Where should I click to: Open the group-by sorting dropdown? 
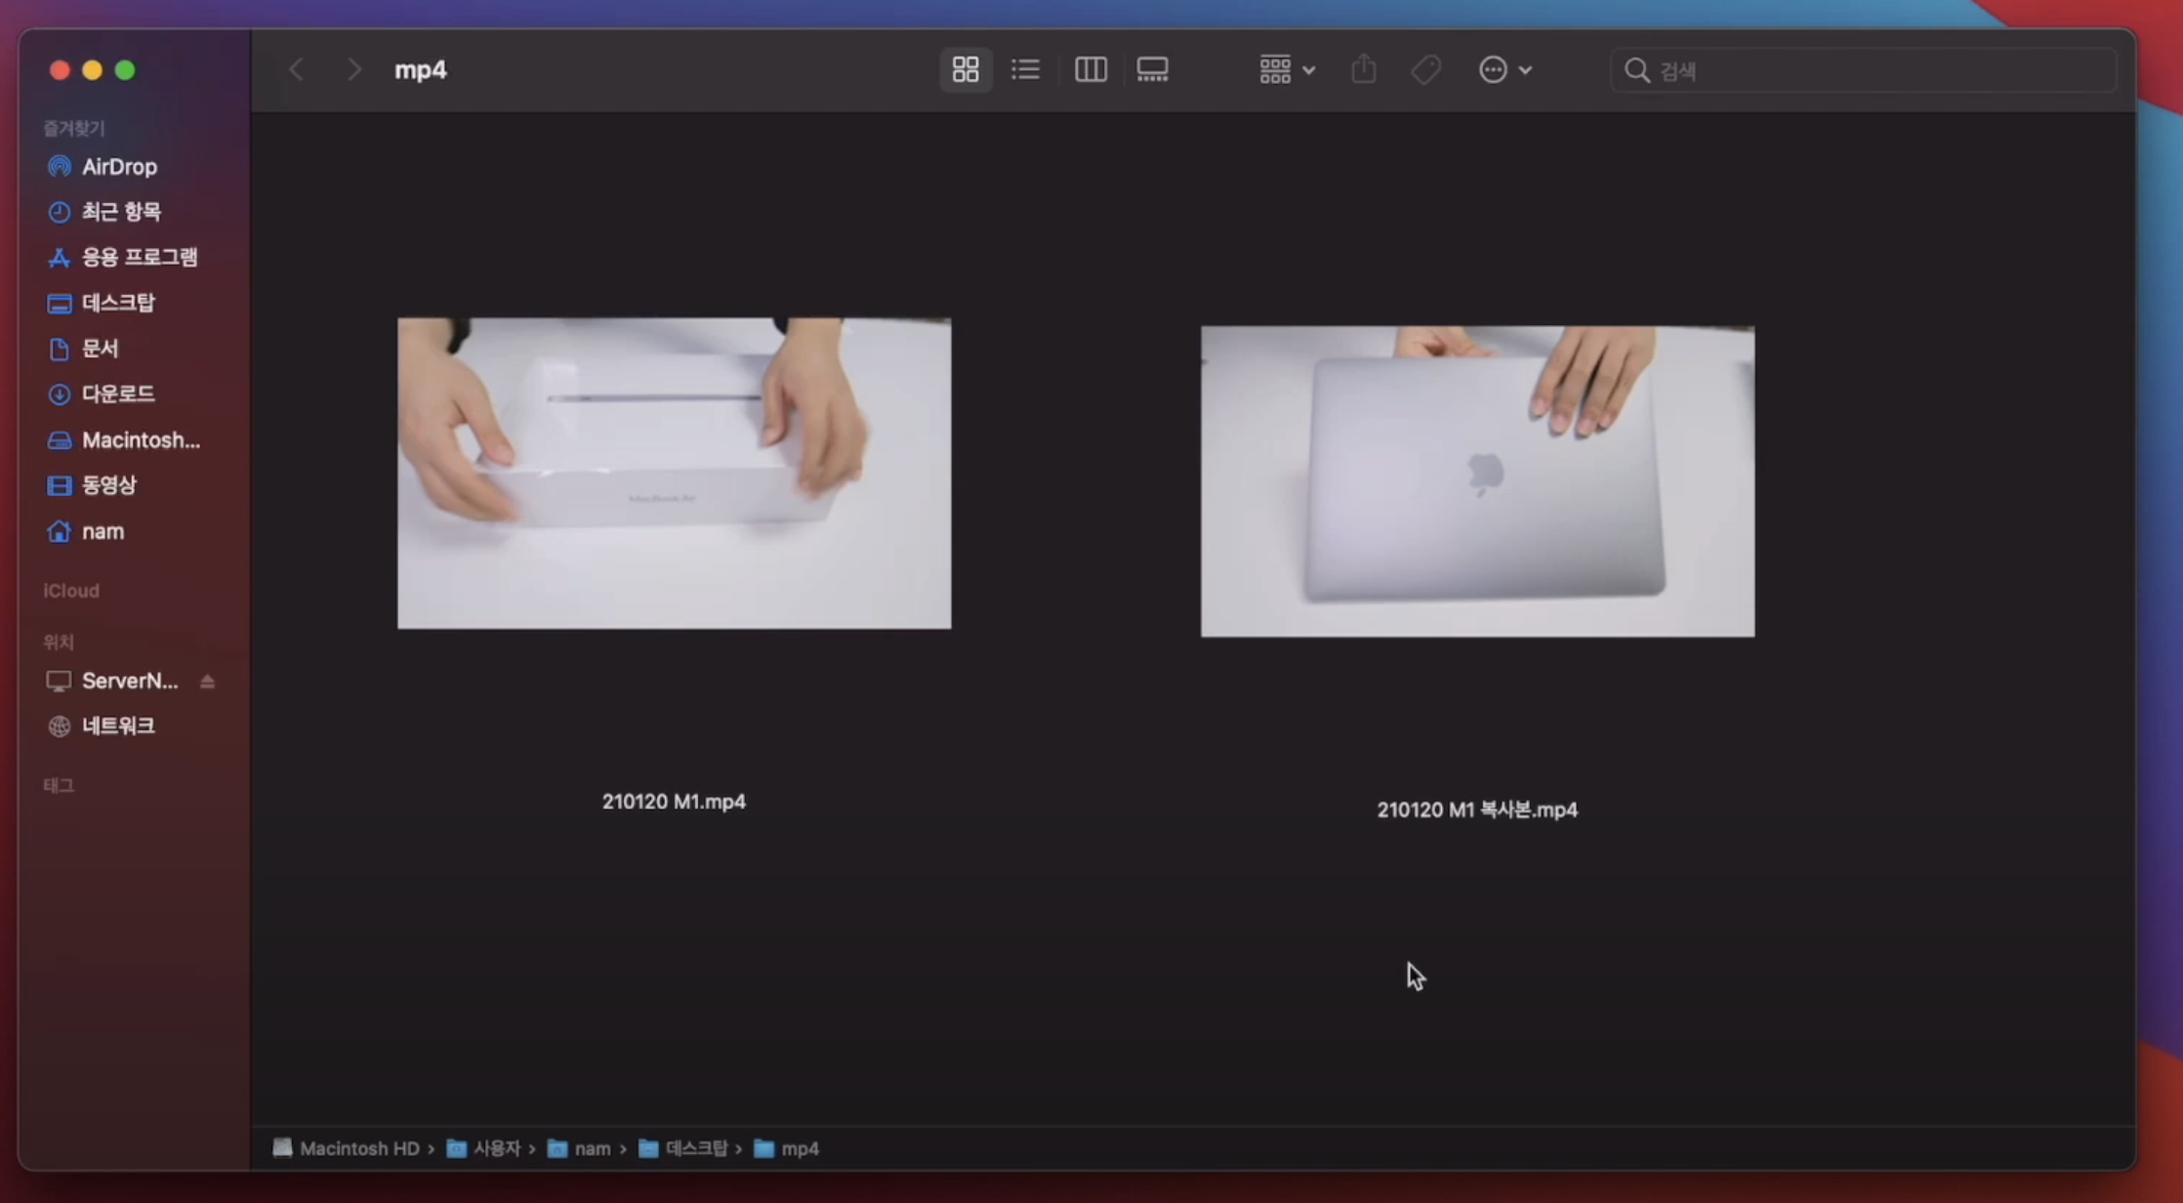[1286, 69]
